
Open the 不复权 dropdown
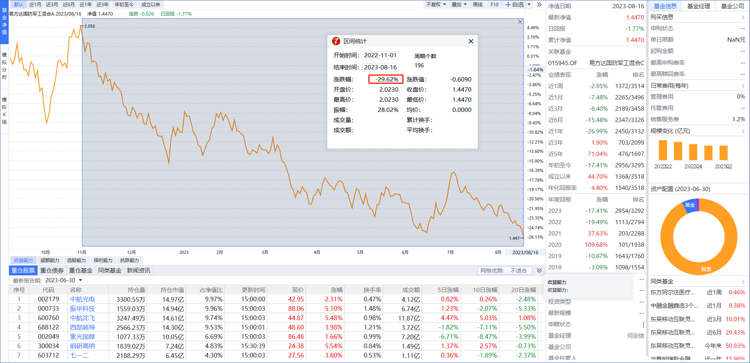point(436,5)
